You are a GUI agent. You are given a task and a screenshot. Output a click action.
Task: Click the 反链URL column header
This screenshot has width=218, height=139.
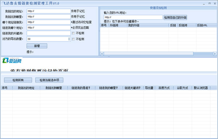[206, 25]
